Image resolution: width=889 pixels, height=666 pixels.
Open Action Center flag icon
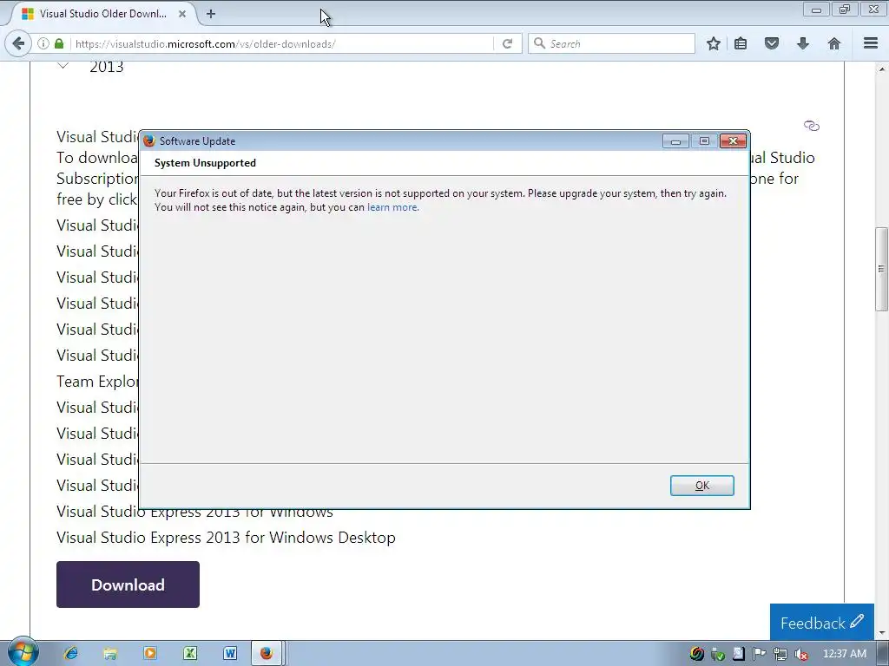tap(759, 654)
